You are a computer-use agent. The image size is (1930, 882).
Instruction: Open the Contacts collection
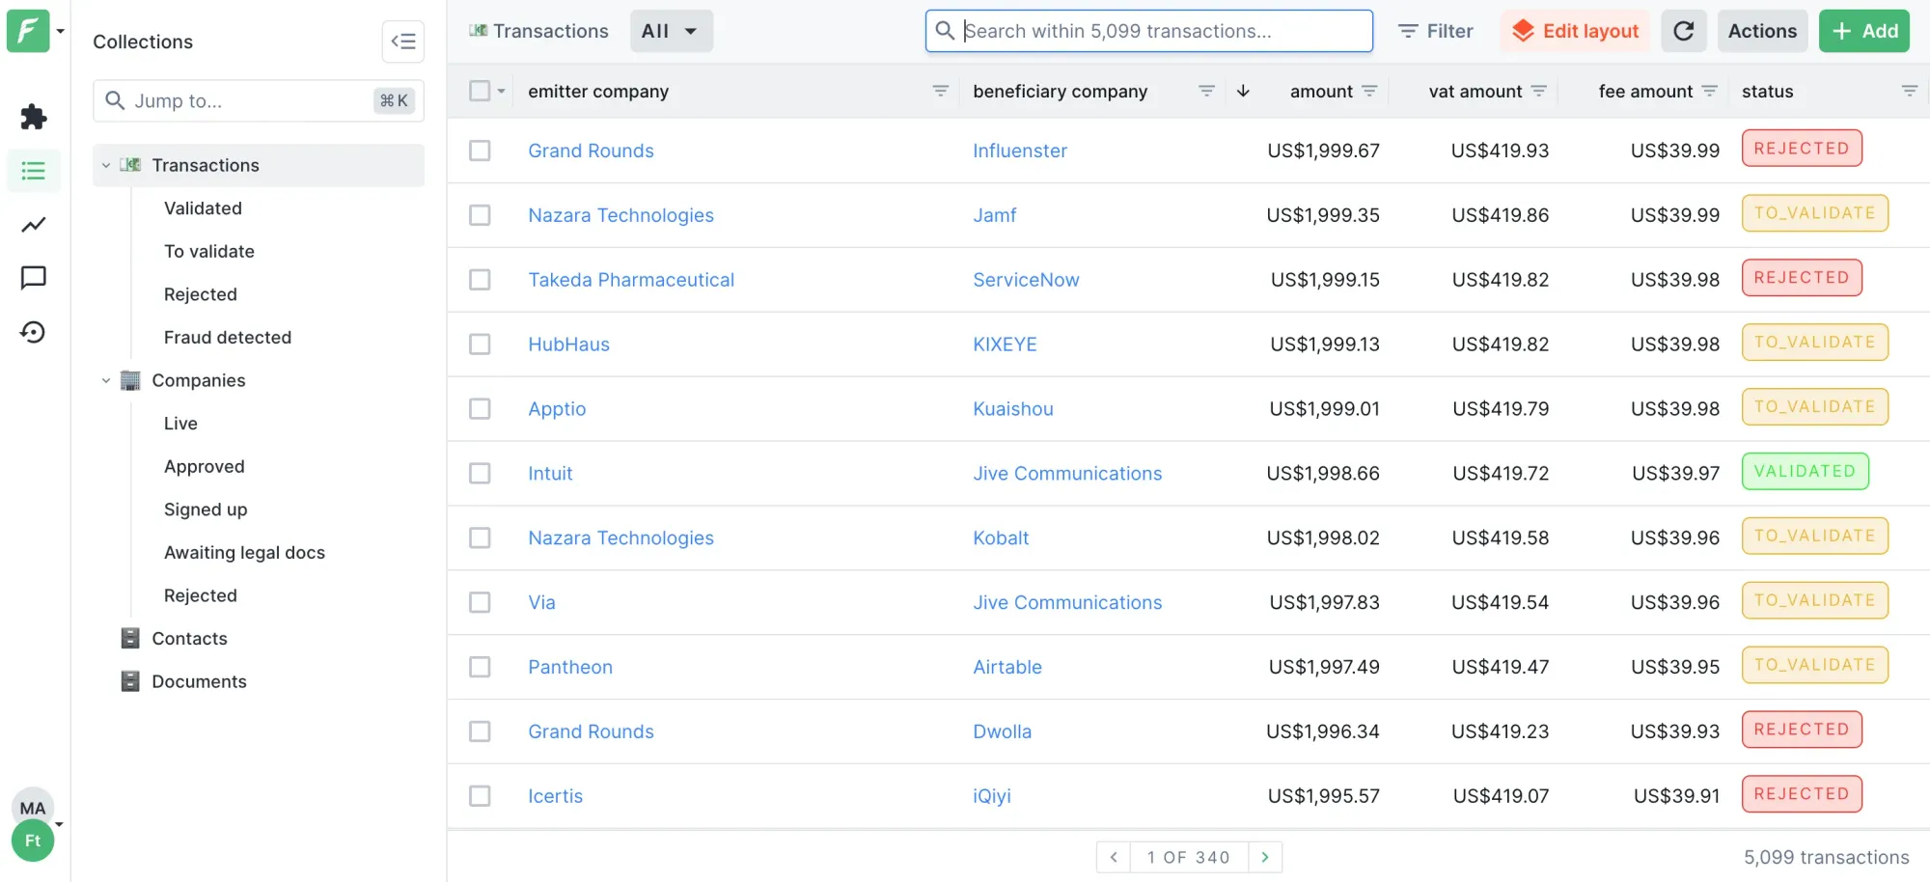[x=189, y=638]
